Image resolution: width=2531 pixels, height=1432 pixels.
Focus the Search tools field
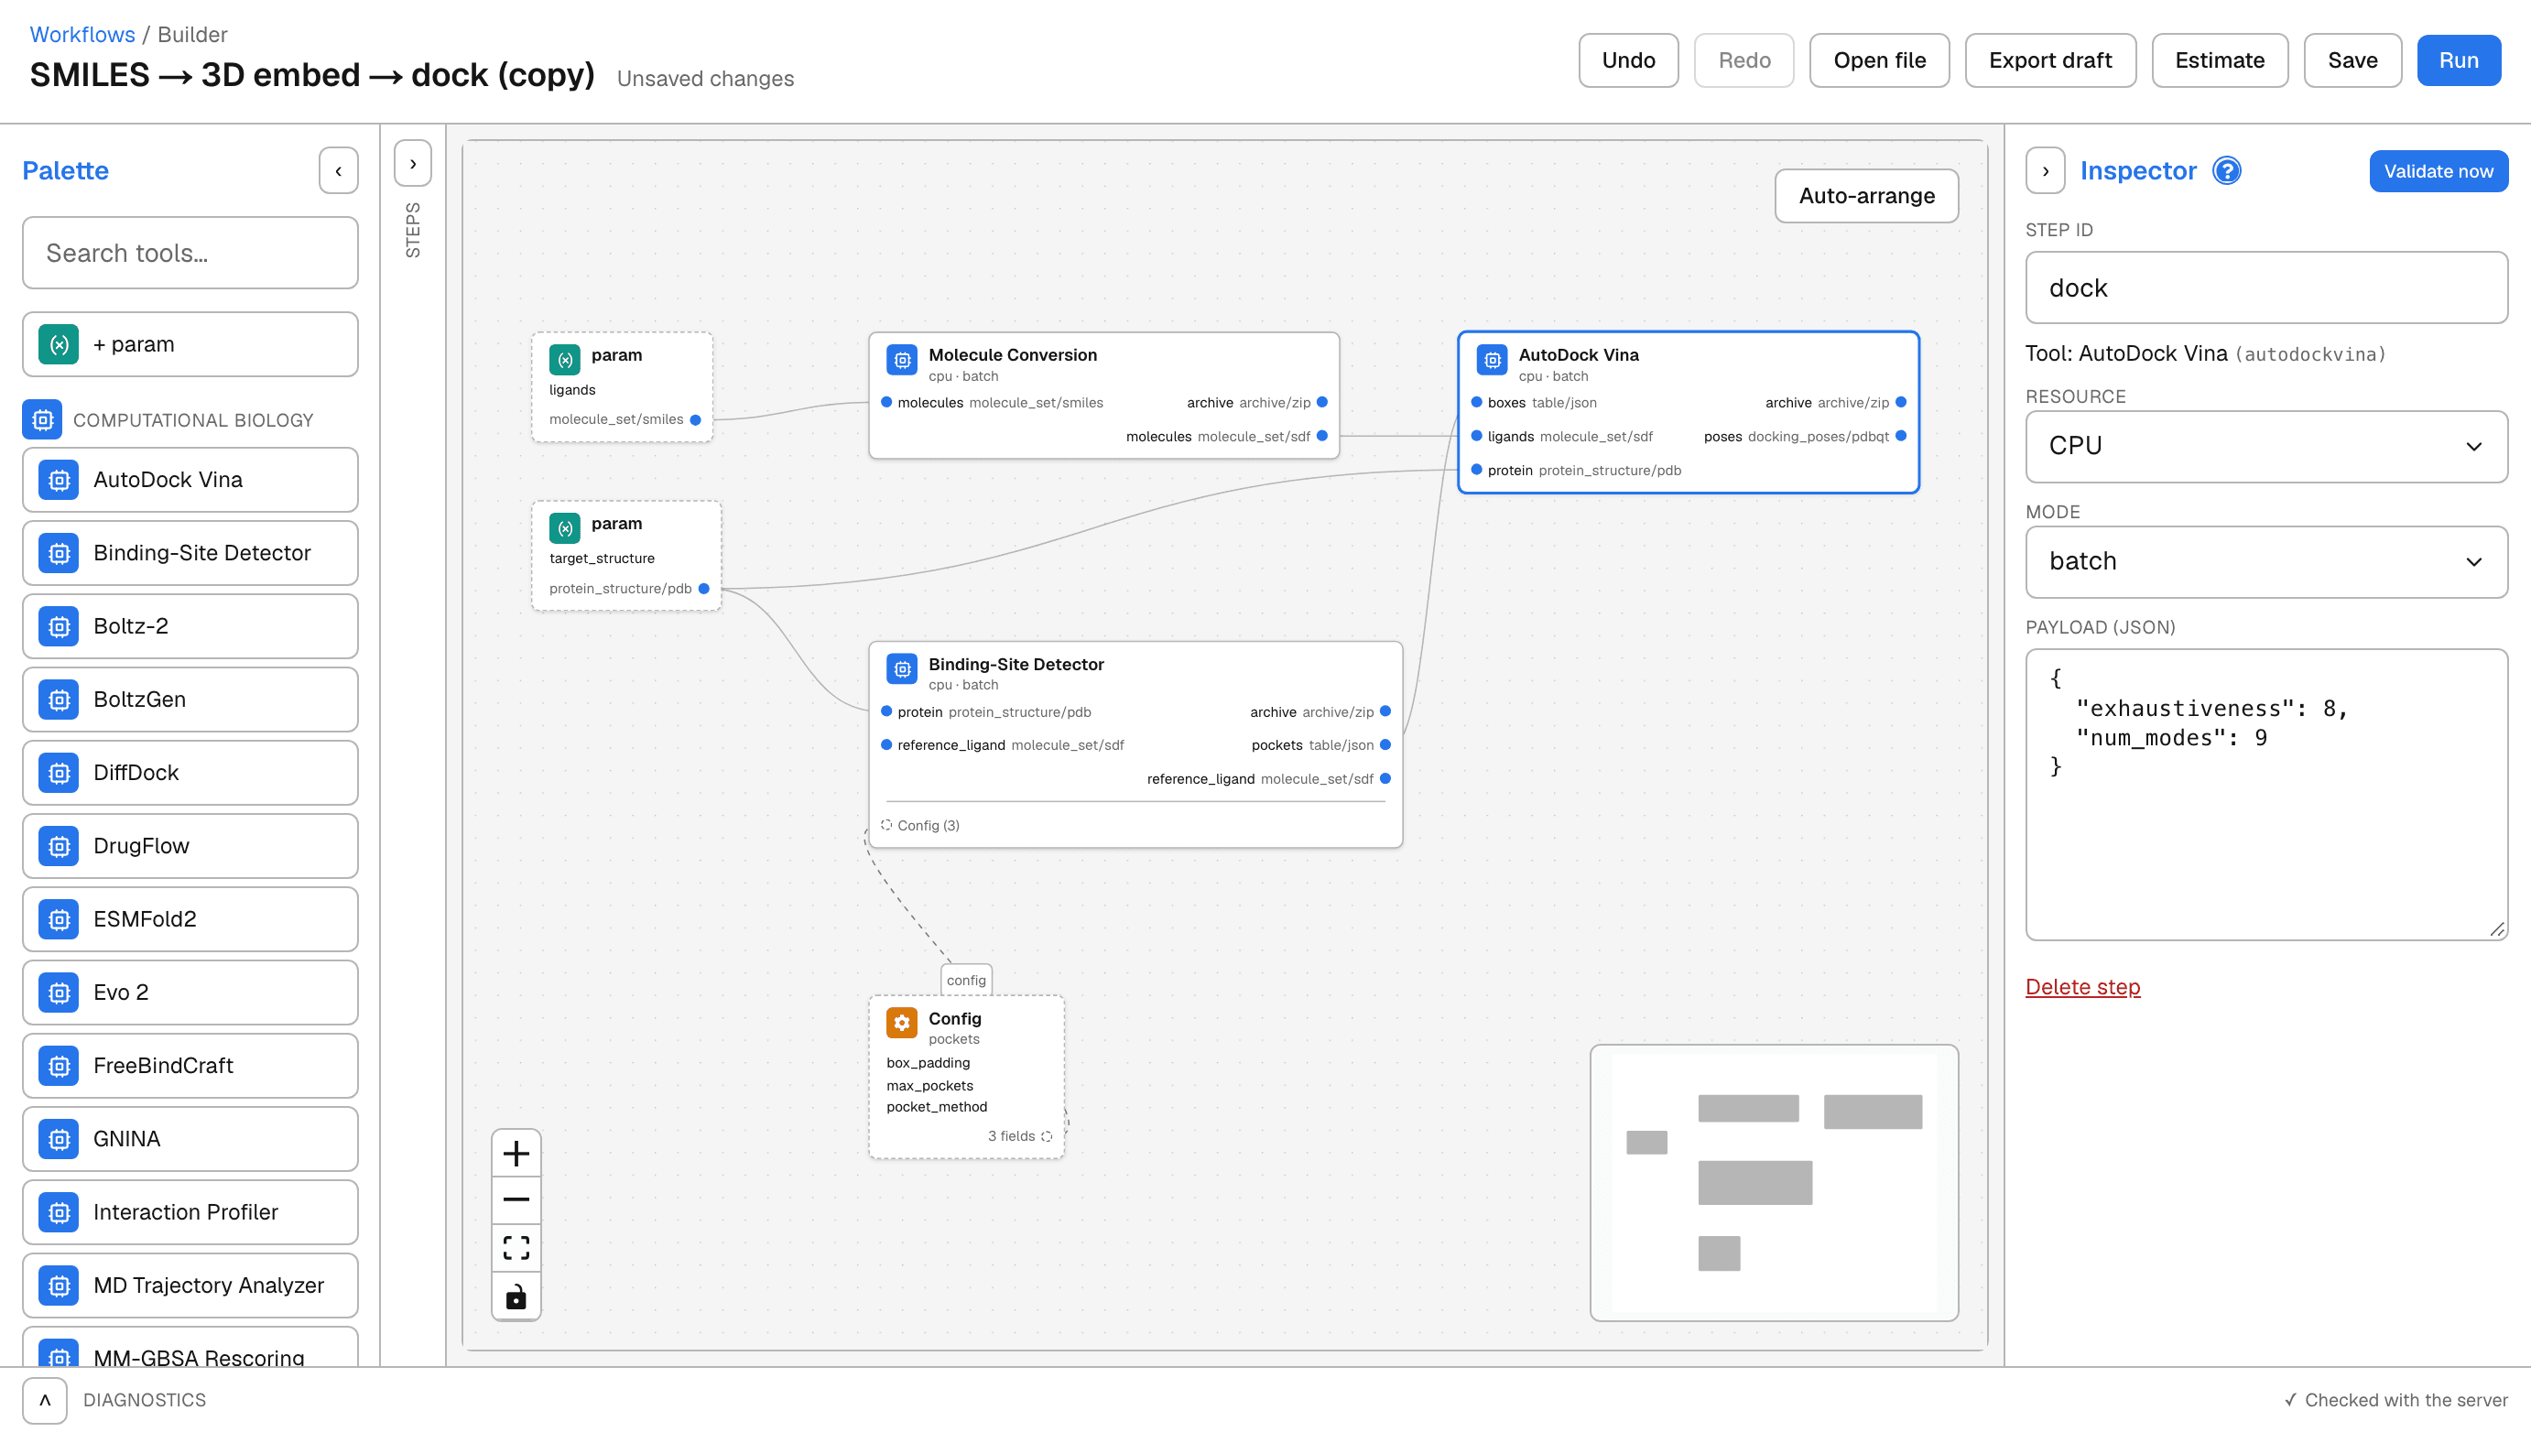tap(190, 253)
